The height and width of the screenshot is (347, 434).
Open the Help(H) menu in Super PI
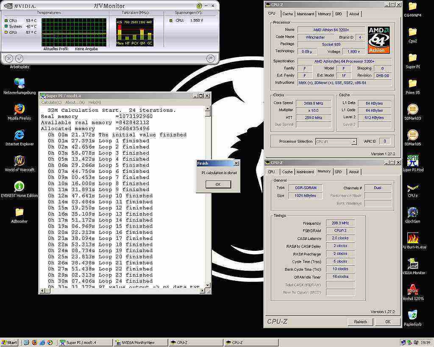tap(95, 103)
